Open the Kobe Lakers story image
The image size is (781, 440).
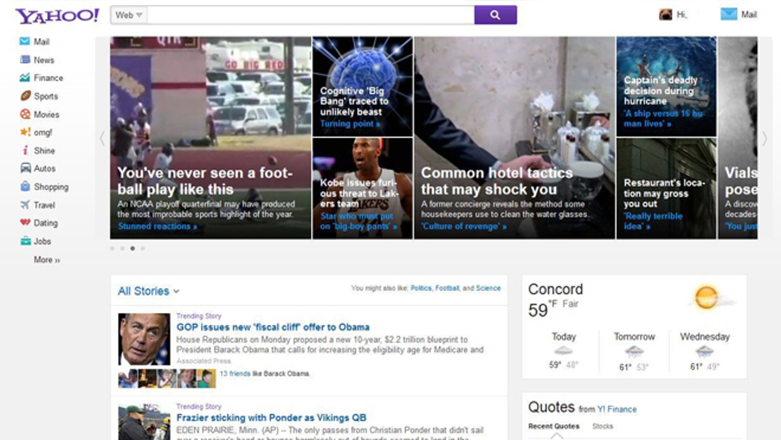click(362, 188)
